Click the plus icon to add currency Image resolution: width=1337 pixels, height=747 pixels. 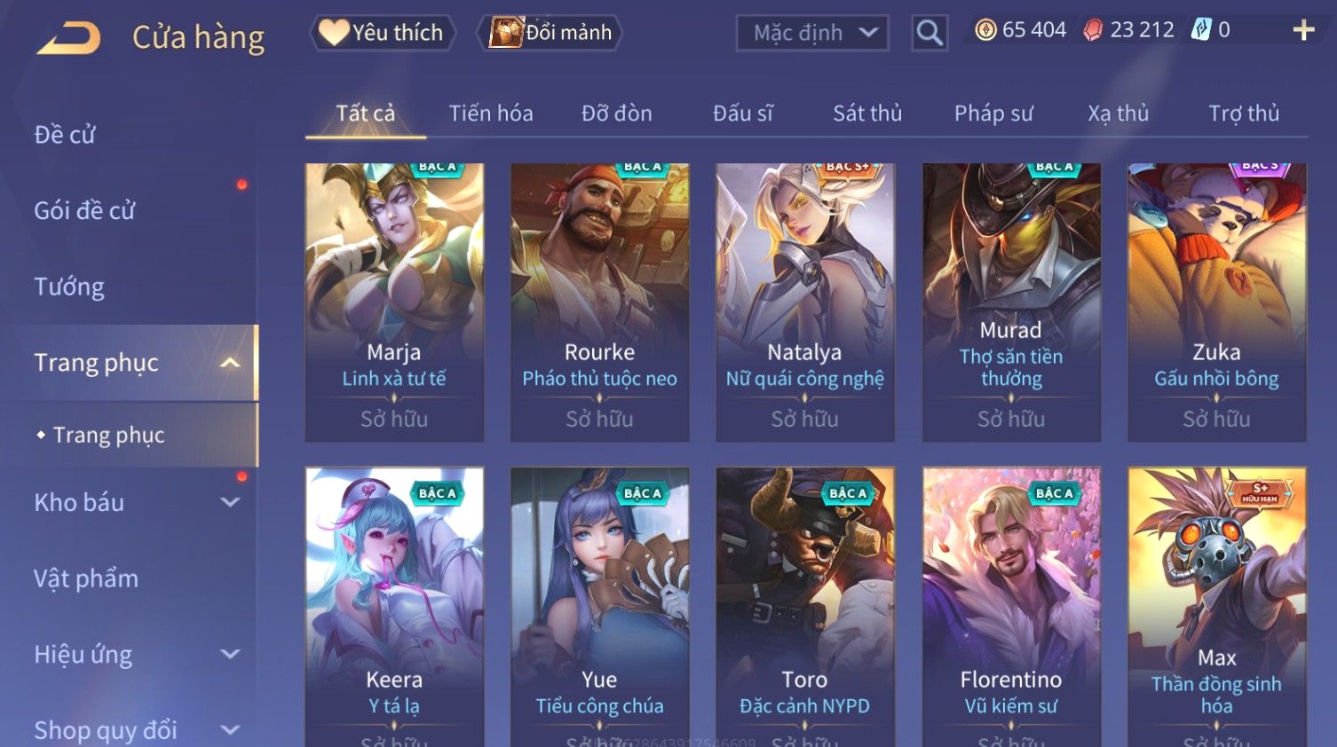(1303, 30)
